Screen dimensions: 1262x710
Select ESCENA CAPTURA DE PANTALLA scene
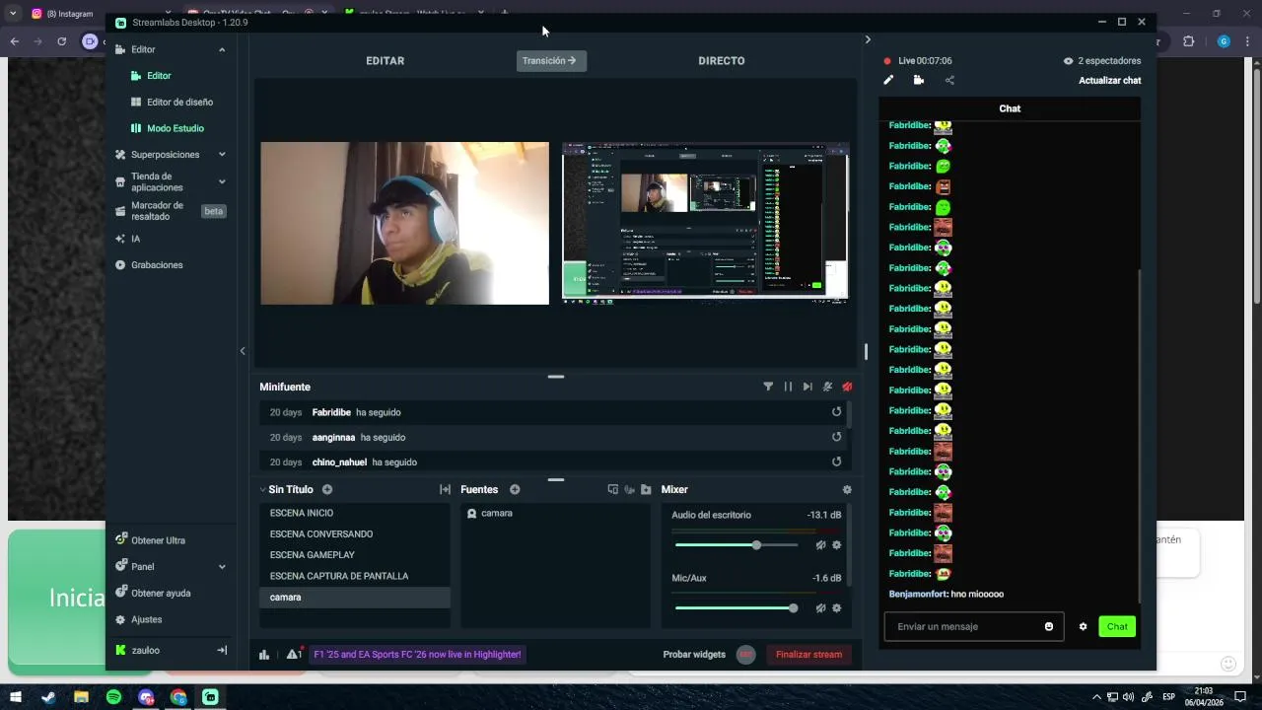tap(355, 576)
